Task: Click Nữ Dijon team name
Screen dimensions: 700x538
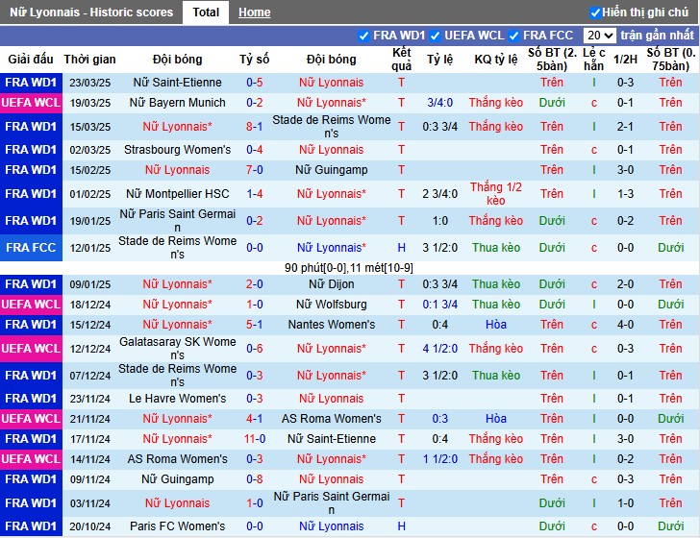Action: point(331,284)
